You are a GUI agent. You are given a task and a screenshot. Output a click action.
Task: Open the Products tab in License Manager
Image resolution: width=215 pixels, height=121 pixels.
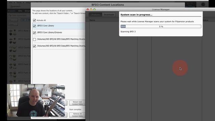point(95,15)
